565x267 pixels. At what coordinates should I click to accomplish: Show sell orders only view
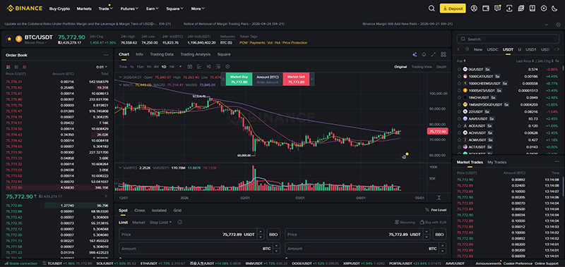tap(25, 67)
